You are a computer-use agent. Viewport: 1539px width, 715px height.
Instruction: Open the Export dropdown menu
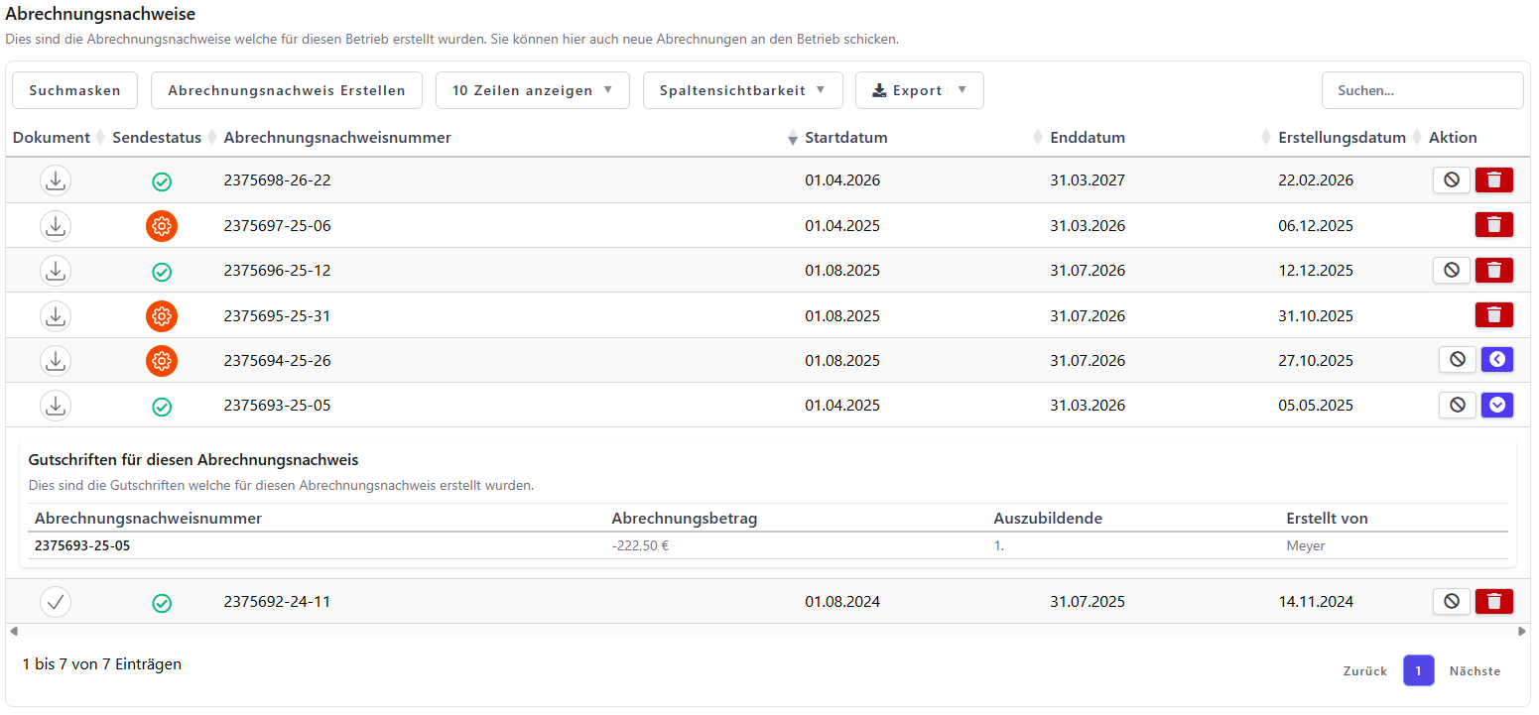920,90
